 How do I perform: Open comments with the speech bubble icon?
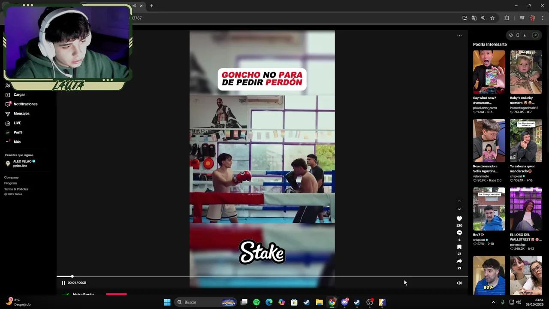tap(459, 233)
